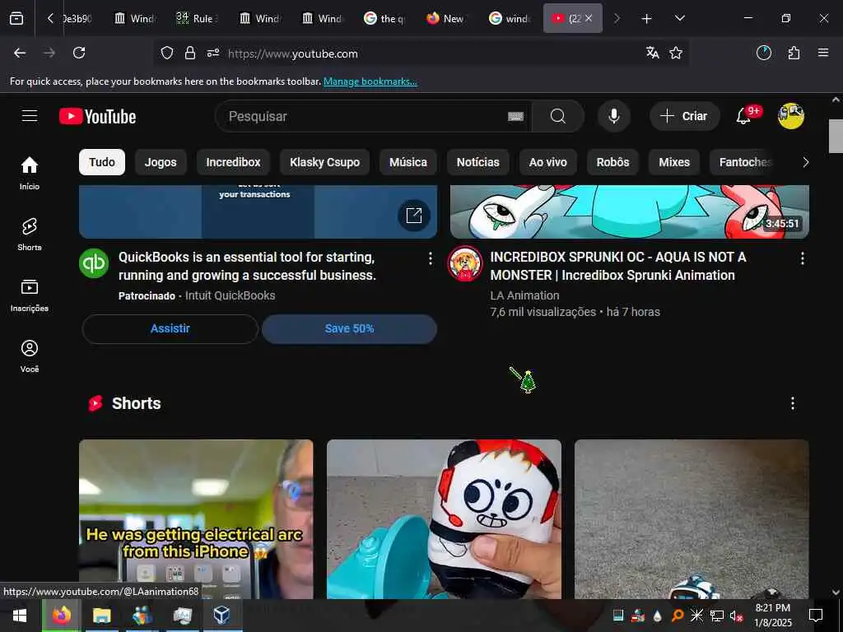Screen dimensions: 843x632
Task: Select the Robôs filter chip
Action: [x=612, y=162]
